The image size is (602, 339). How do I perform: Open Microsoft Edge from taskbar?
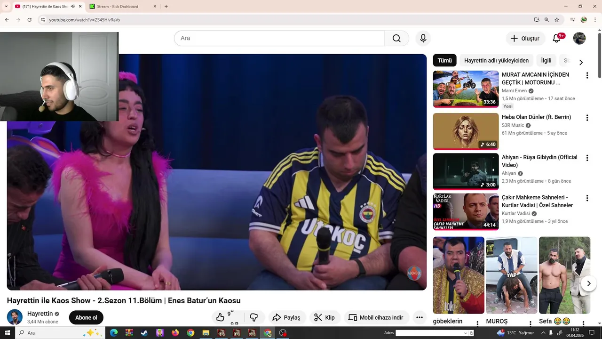113,333
